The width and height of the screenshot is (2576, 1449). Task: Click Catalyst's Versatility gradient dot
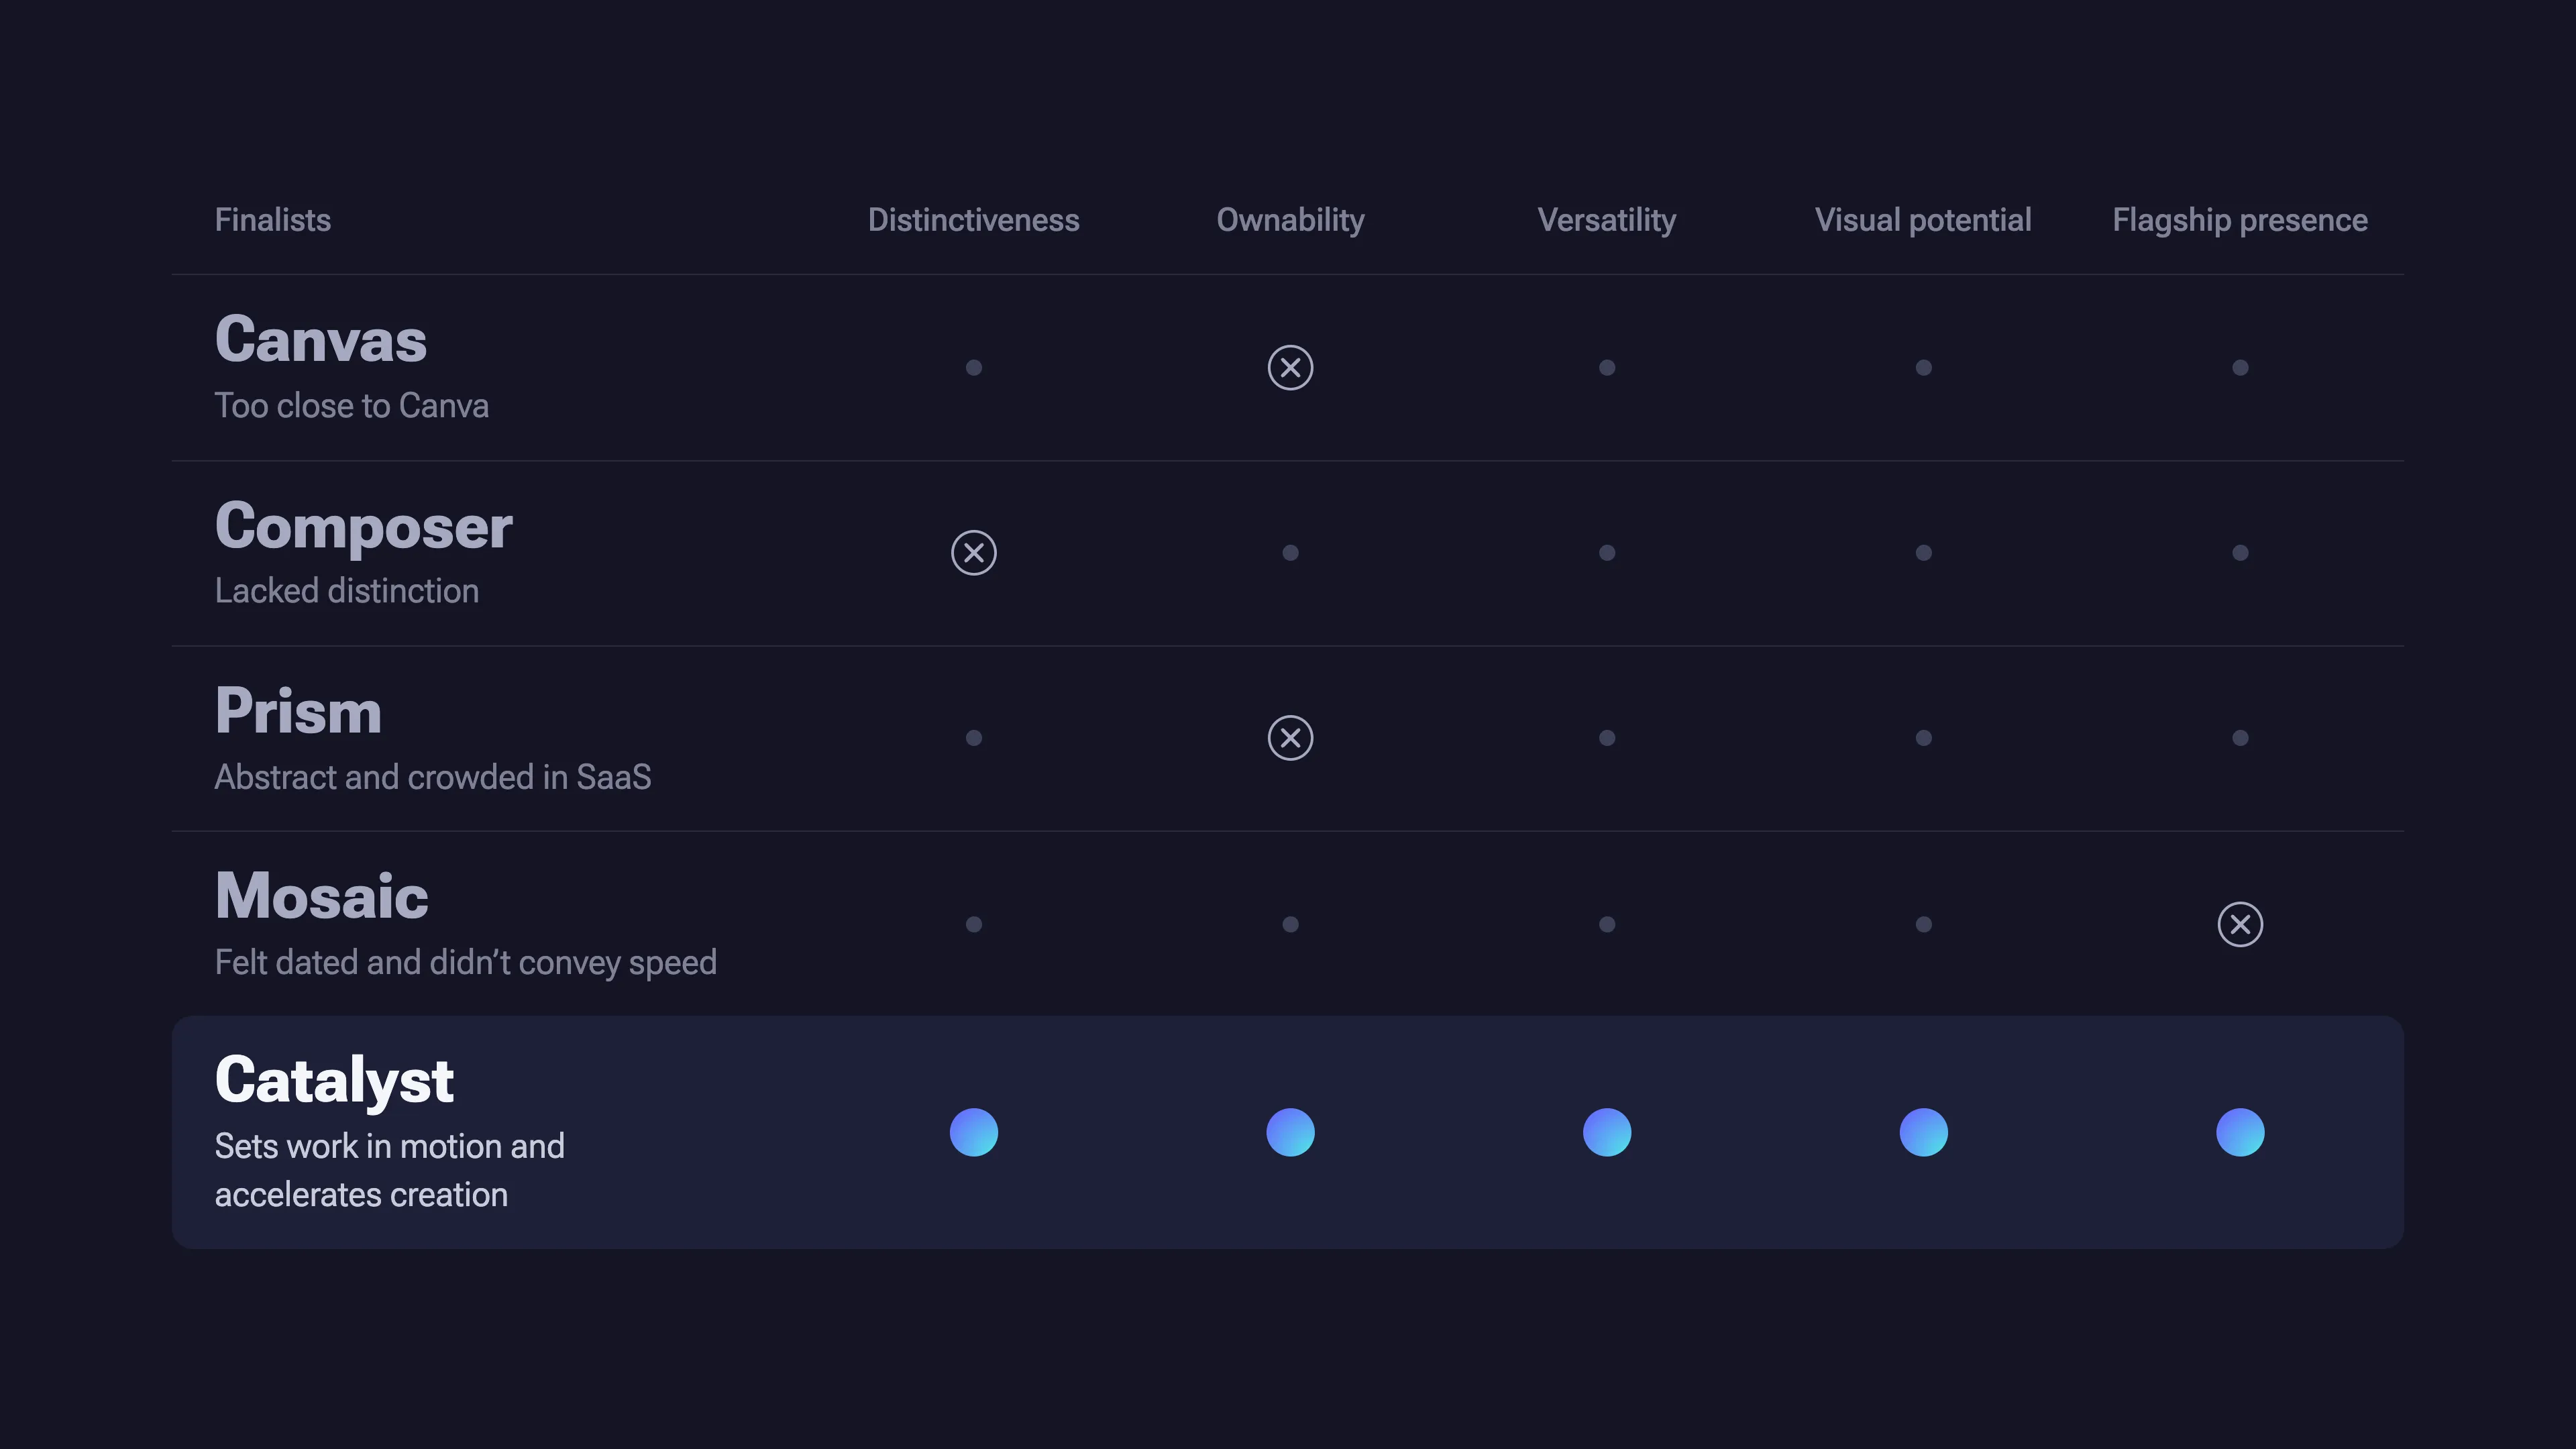(1607, 1132)
